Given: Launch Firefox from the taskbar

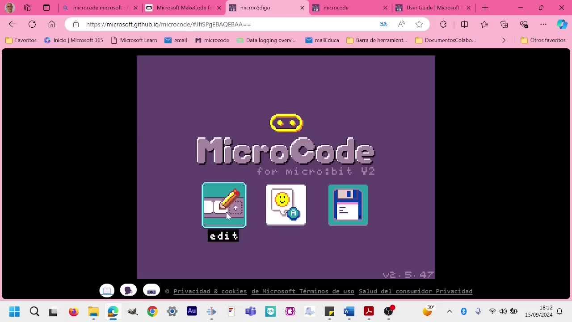Looking at the screenshot, I should click(73, 311).
